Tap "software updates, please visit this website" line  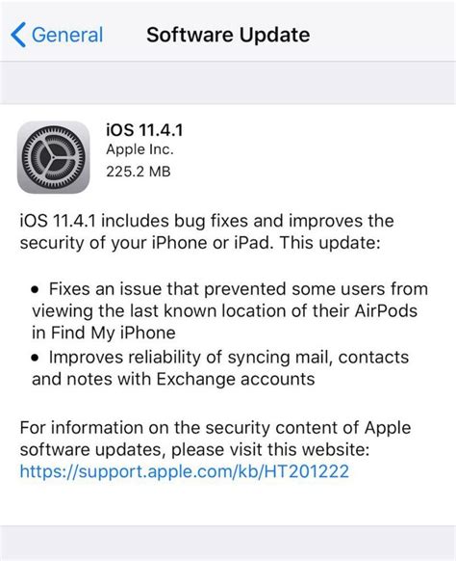tap(194, 450)
